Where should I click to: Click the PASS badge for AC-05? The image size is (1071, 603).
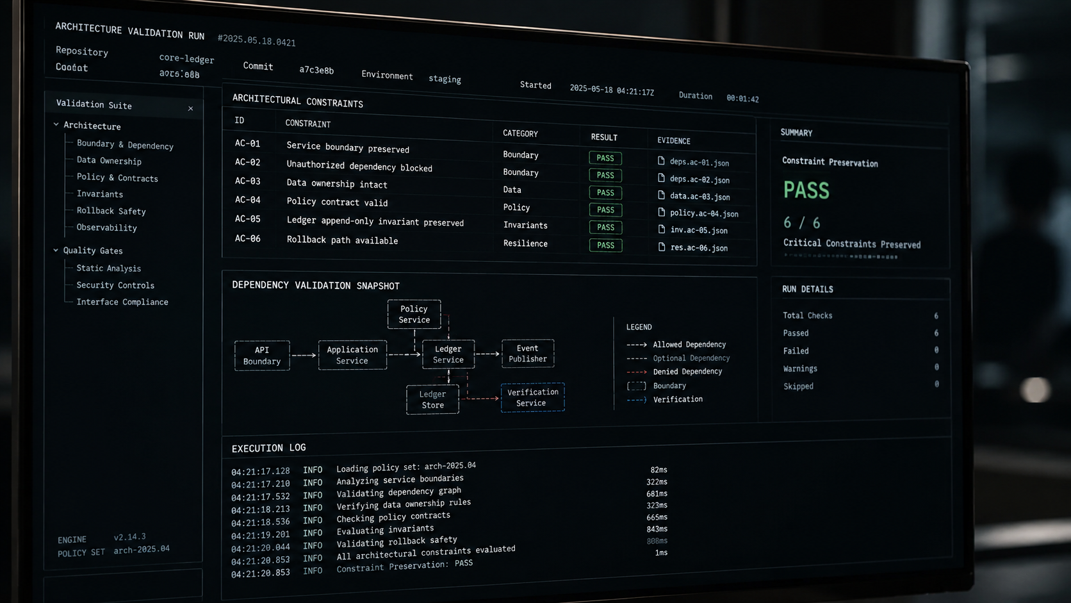point(605,227)
